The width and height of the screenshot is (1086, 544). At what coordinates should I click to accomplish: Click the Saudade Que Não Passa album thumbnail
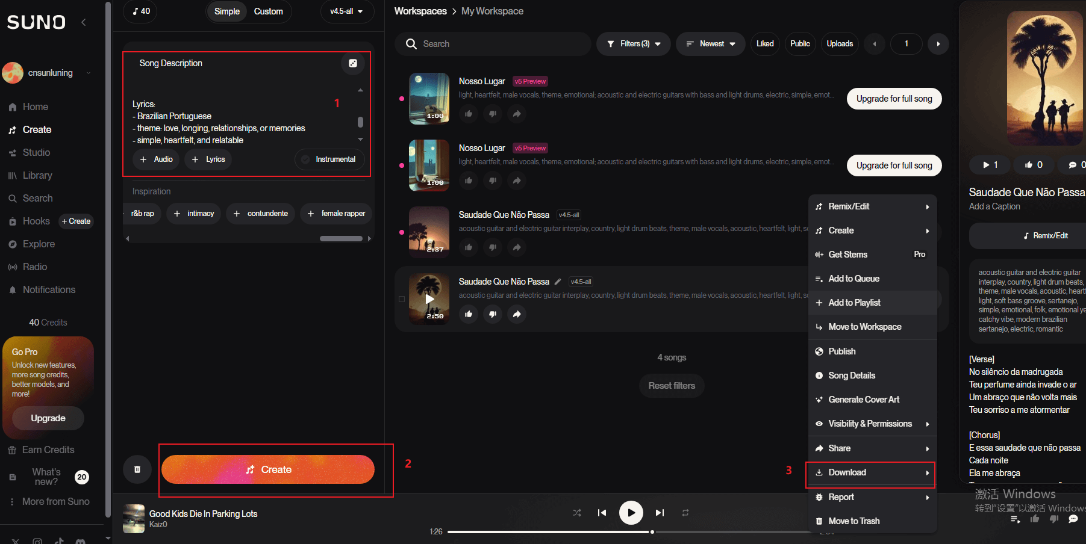coord(428,232)
